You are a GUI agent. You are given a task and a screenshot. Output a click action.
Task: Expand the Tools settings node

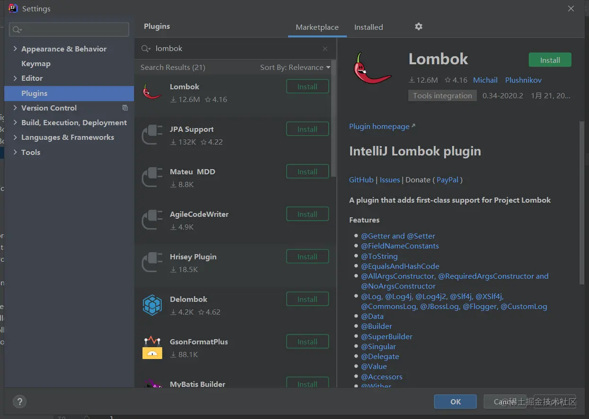point(15,152)
